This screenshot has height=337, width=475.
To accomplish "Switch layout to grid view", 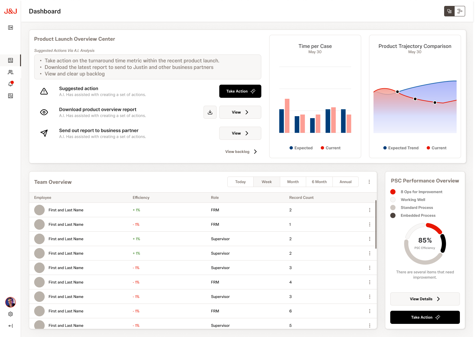I will (x=449, y=11).
